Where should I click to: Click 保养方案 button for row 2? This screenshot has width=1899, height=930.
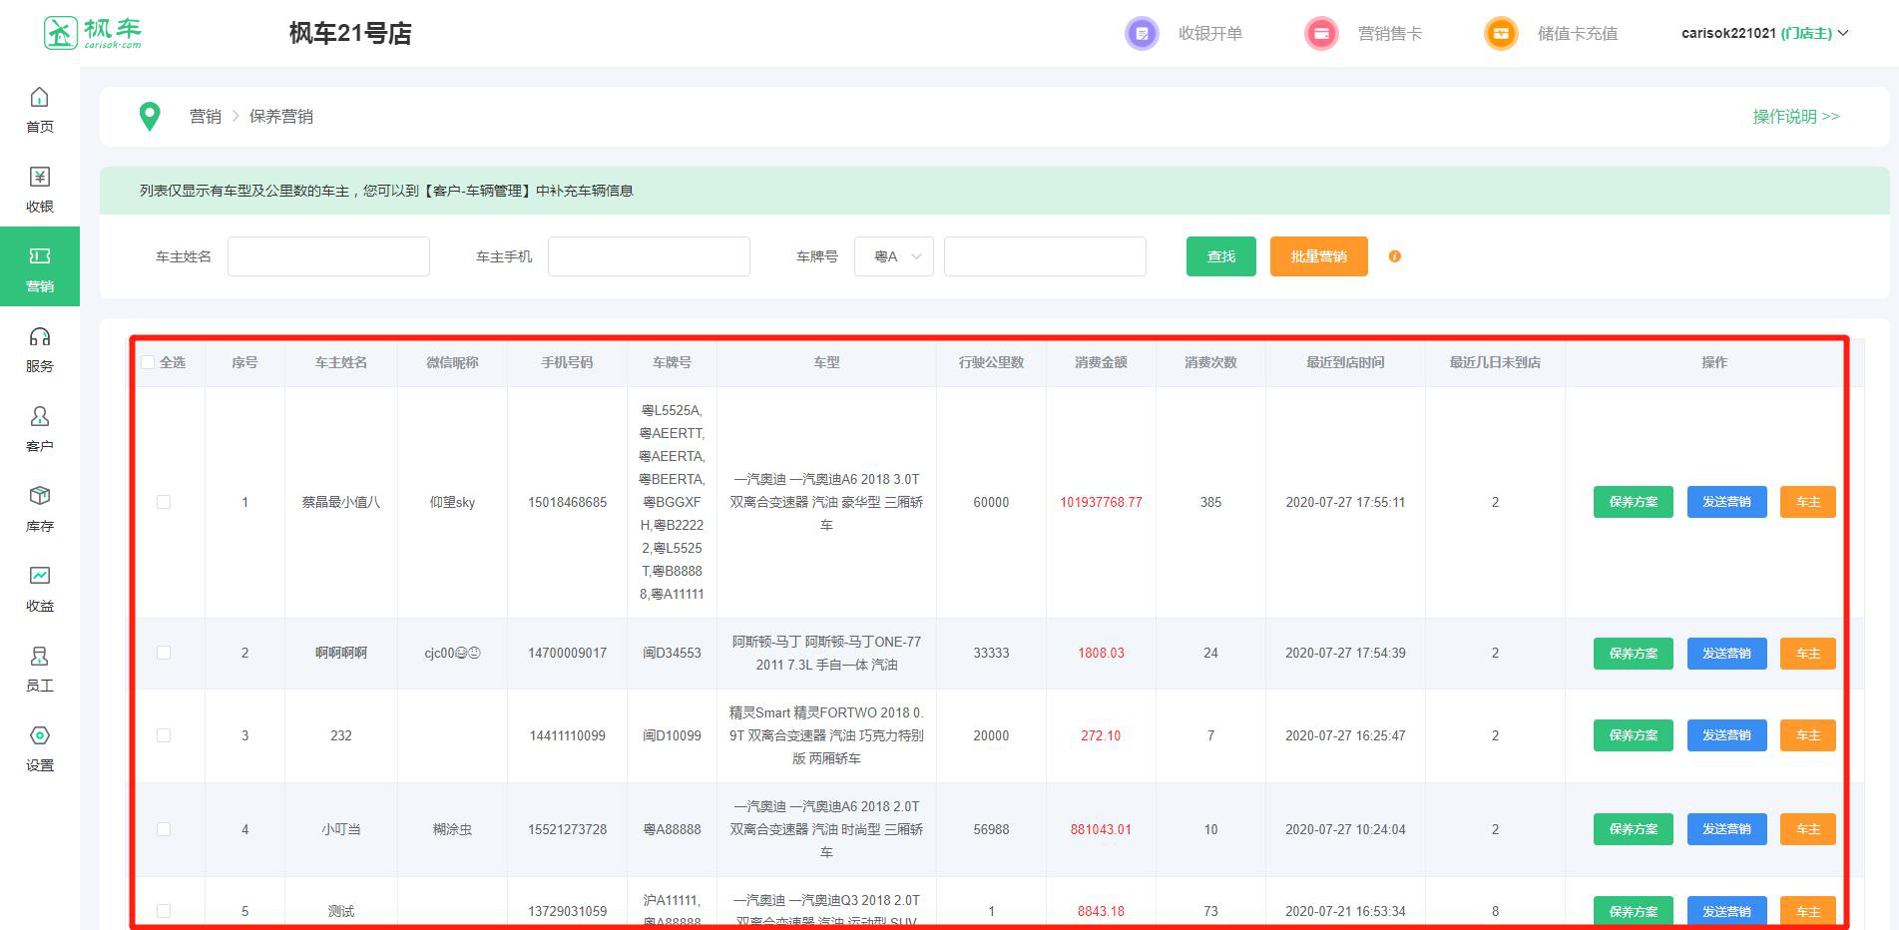[1633, 654]
